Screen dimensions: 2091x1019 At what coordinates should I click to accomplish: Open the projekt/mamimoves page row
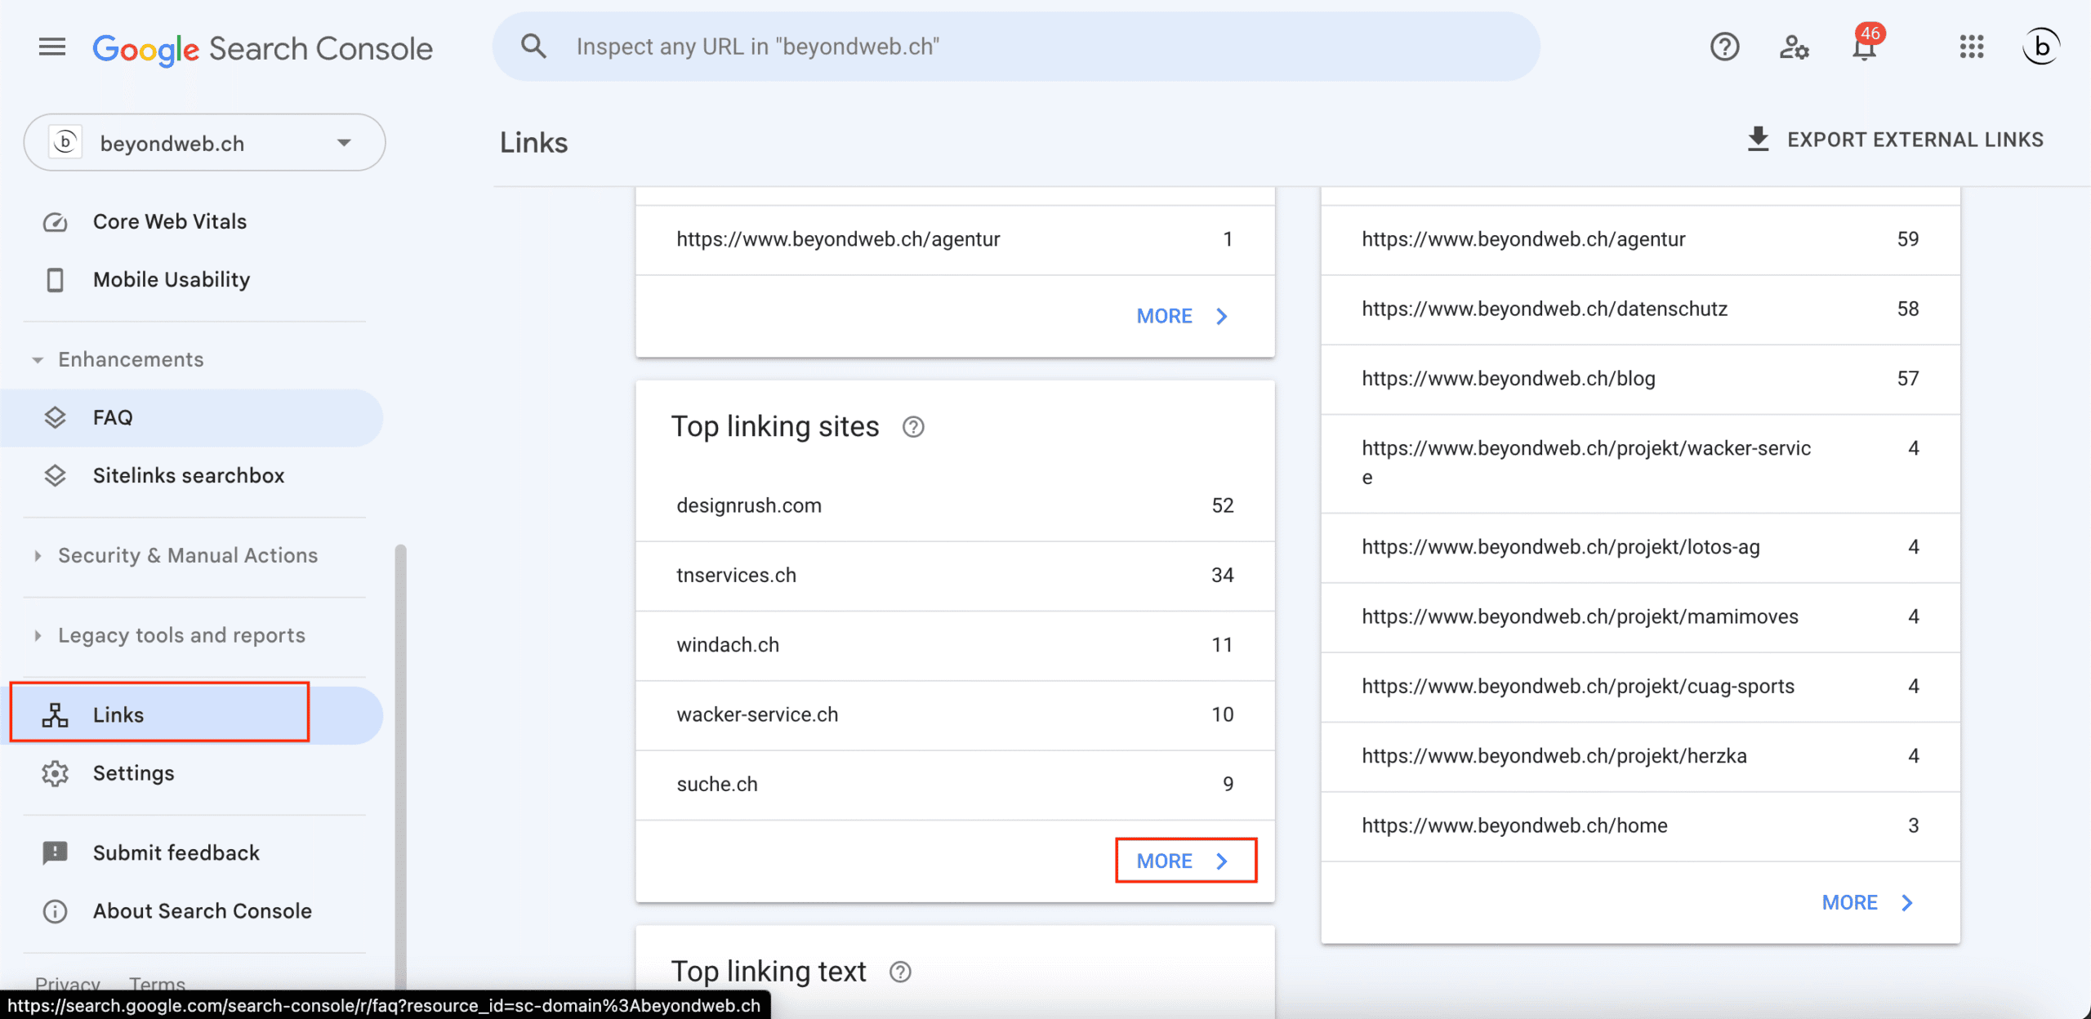tap(1640, 617)
